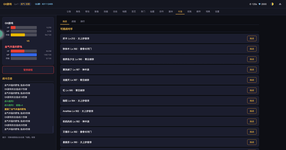Go to the 地图 map tab

click(124, 11)
